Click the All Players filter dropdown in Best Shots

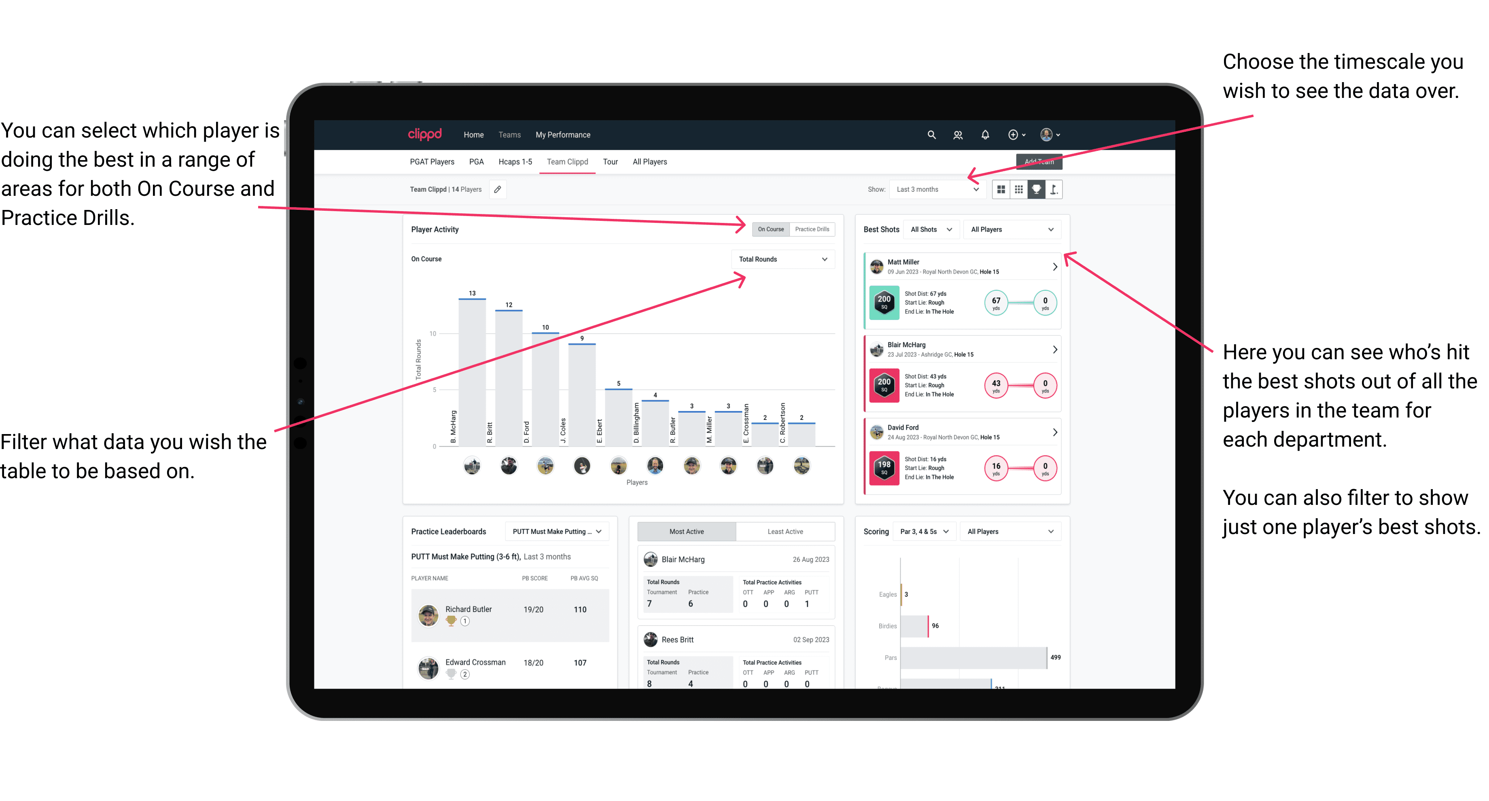pyautogui.click(x=1010, y=230)
